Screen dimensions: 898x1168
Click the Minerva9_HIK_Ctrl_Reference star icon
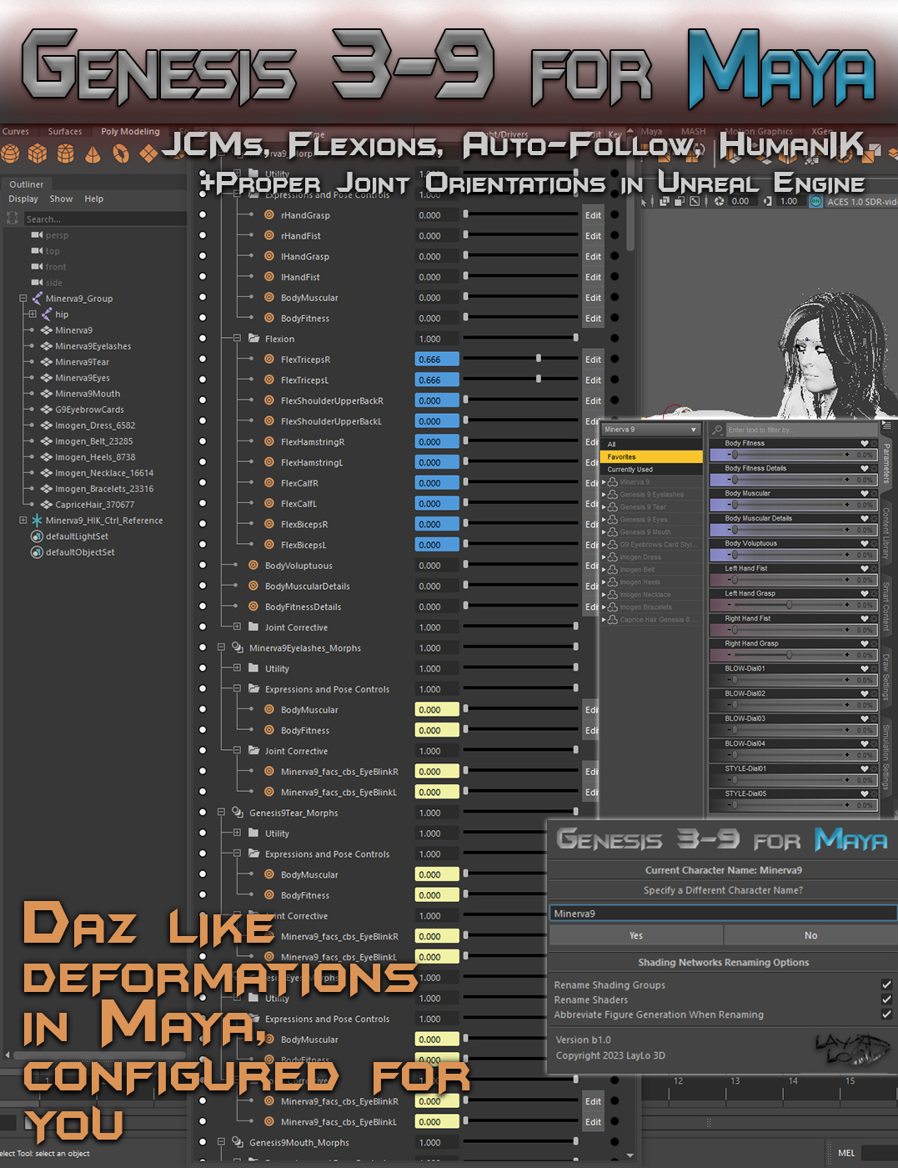37,520
